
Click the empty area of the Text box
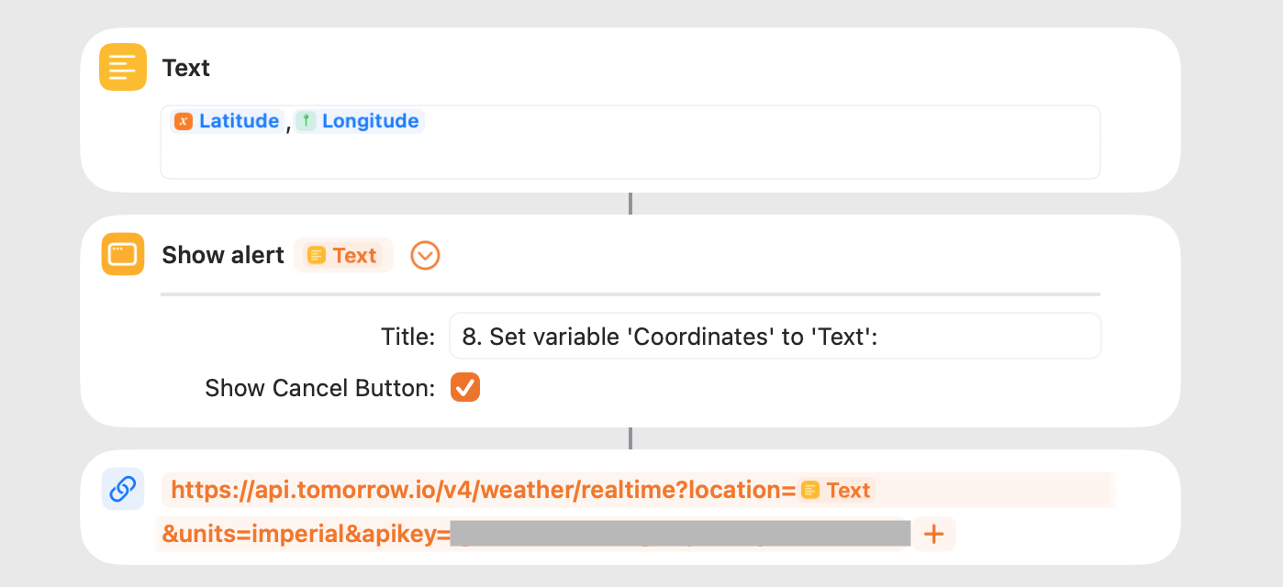pos(630,156)
